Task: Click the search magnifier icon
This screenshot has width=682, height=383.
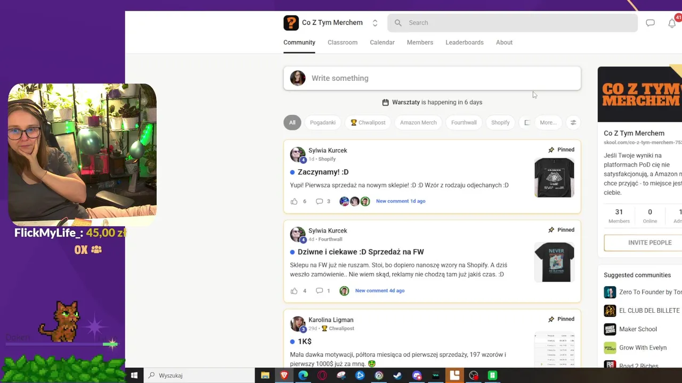Action: pyautogui.click(x=398, y=23)
